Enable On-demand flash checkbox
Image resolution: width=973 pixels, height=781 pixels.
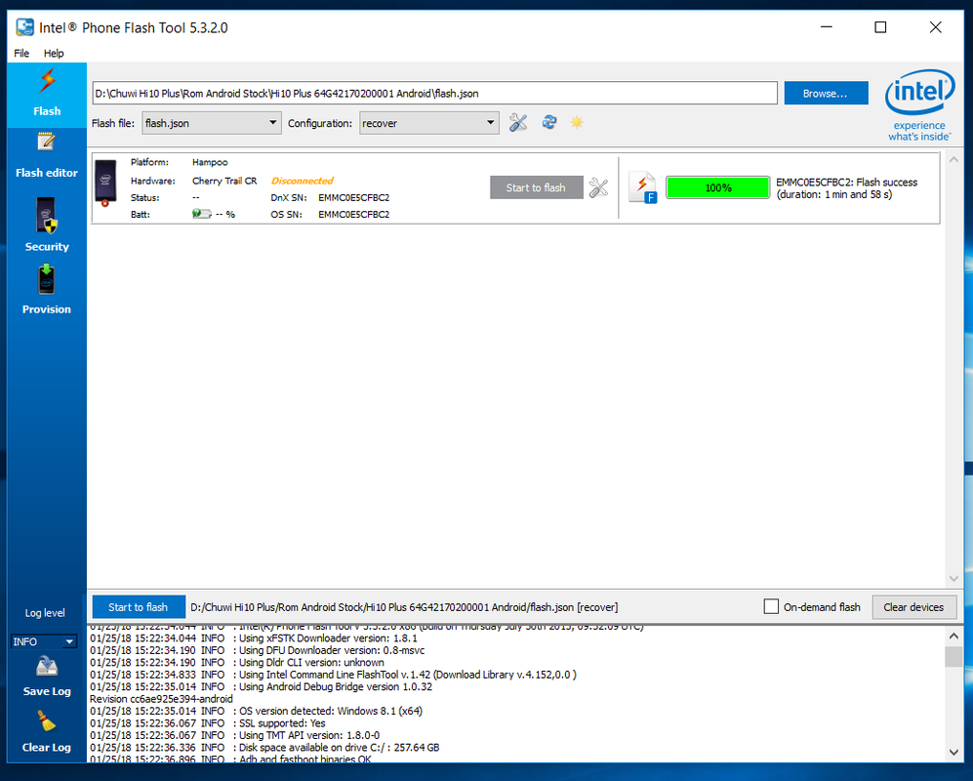pos(771,606)
